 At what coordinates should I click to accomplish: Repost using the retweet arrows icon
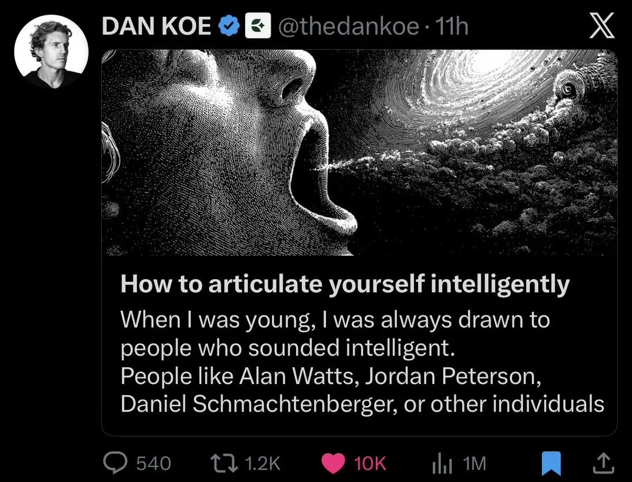[x=225, y=463]
